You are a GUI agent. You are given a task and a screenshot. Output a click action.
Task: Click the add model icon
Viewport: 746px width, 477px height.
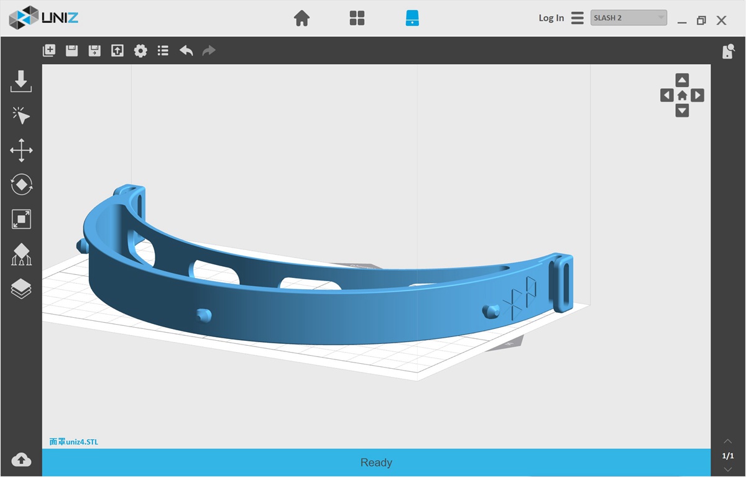49,50
